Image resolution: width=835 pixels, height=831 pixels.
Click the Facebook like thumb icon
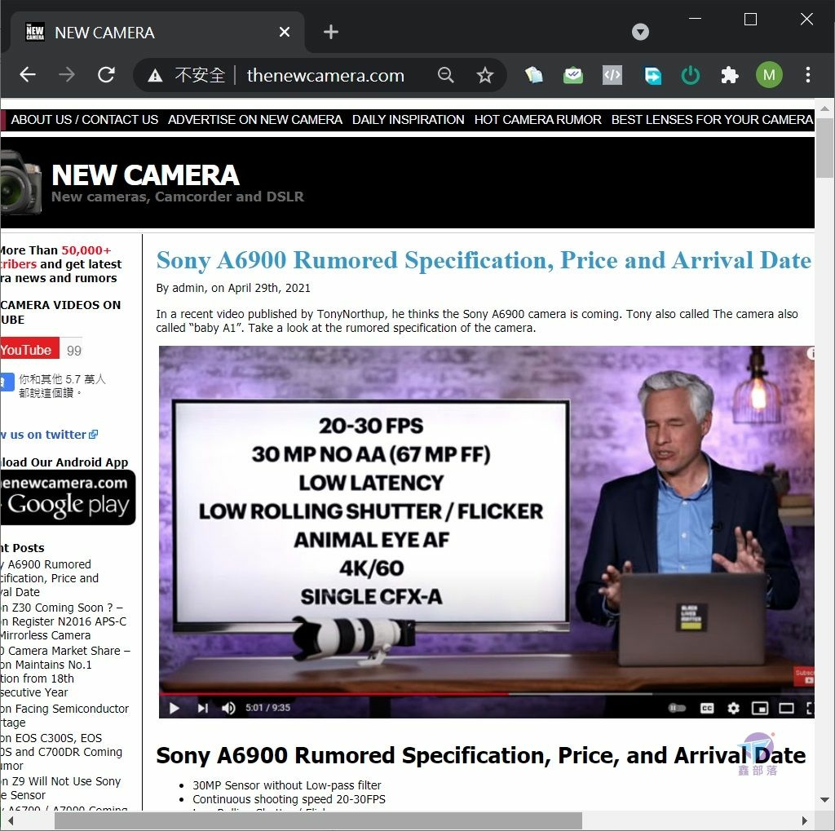point(7,382)
